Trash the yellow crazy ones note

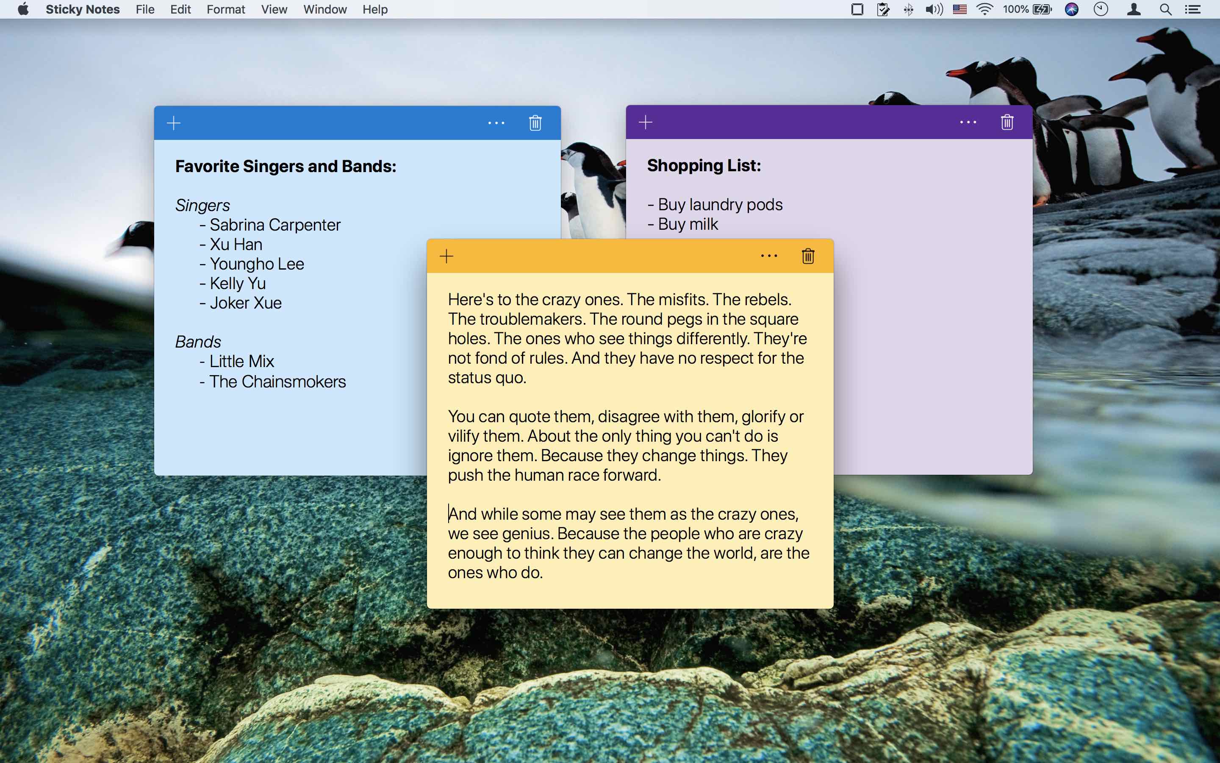pos(808,256)
